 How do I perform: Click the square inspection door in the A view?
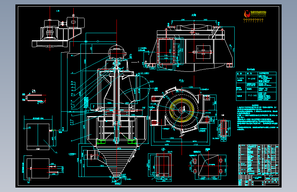[x=203, y=52]
